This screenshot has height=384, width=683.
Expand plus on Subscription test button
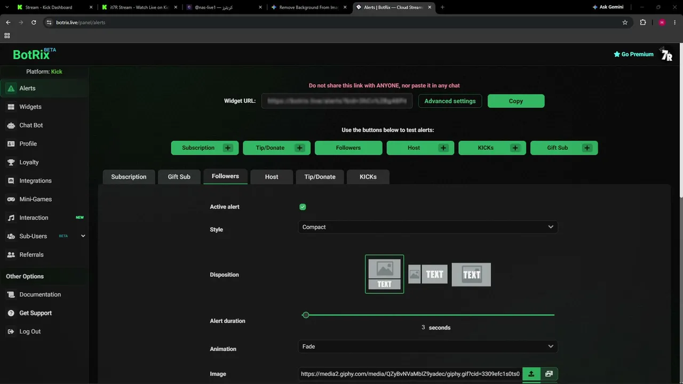228,148
